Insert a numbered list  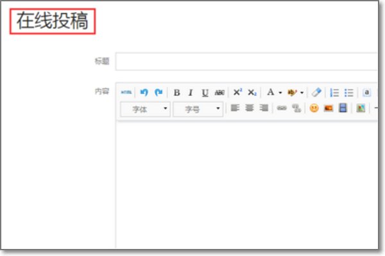tap(334, 93)
